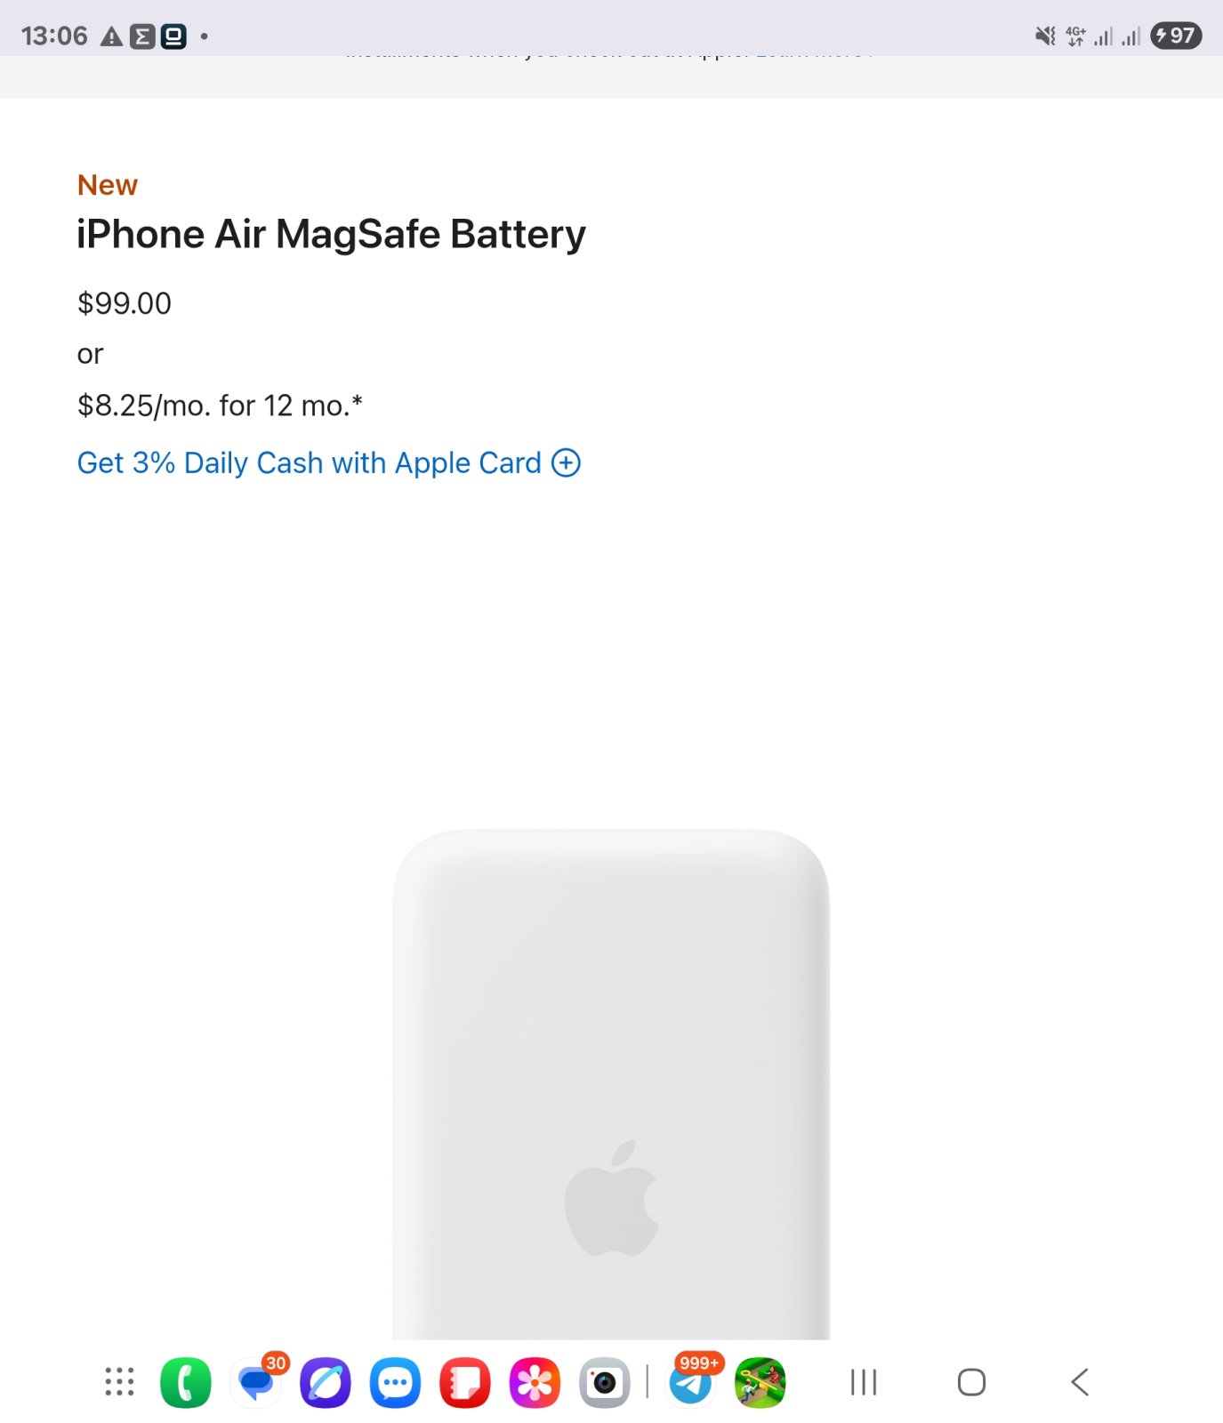
Task: Open Get 3% Daily Cash link
Action: pyautogui.click(x=310, y=463)
